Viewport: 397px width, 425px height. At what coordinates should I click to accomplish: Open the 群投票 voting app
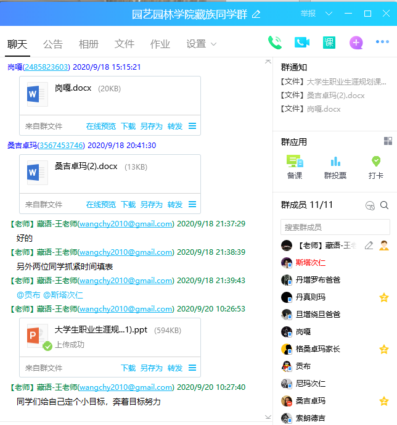(335, 167)
